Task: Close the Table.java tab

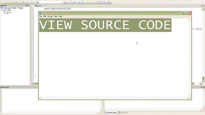Action: pos(45,6)
